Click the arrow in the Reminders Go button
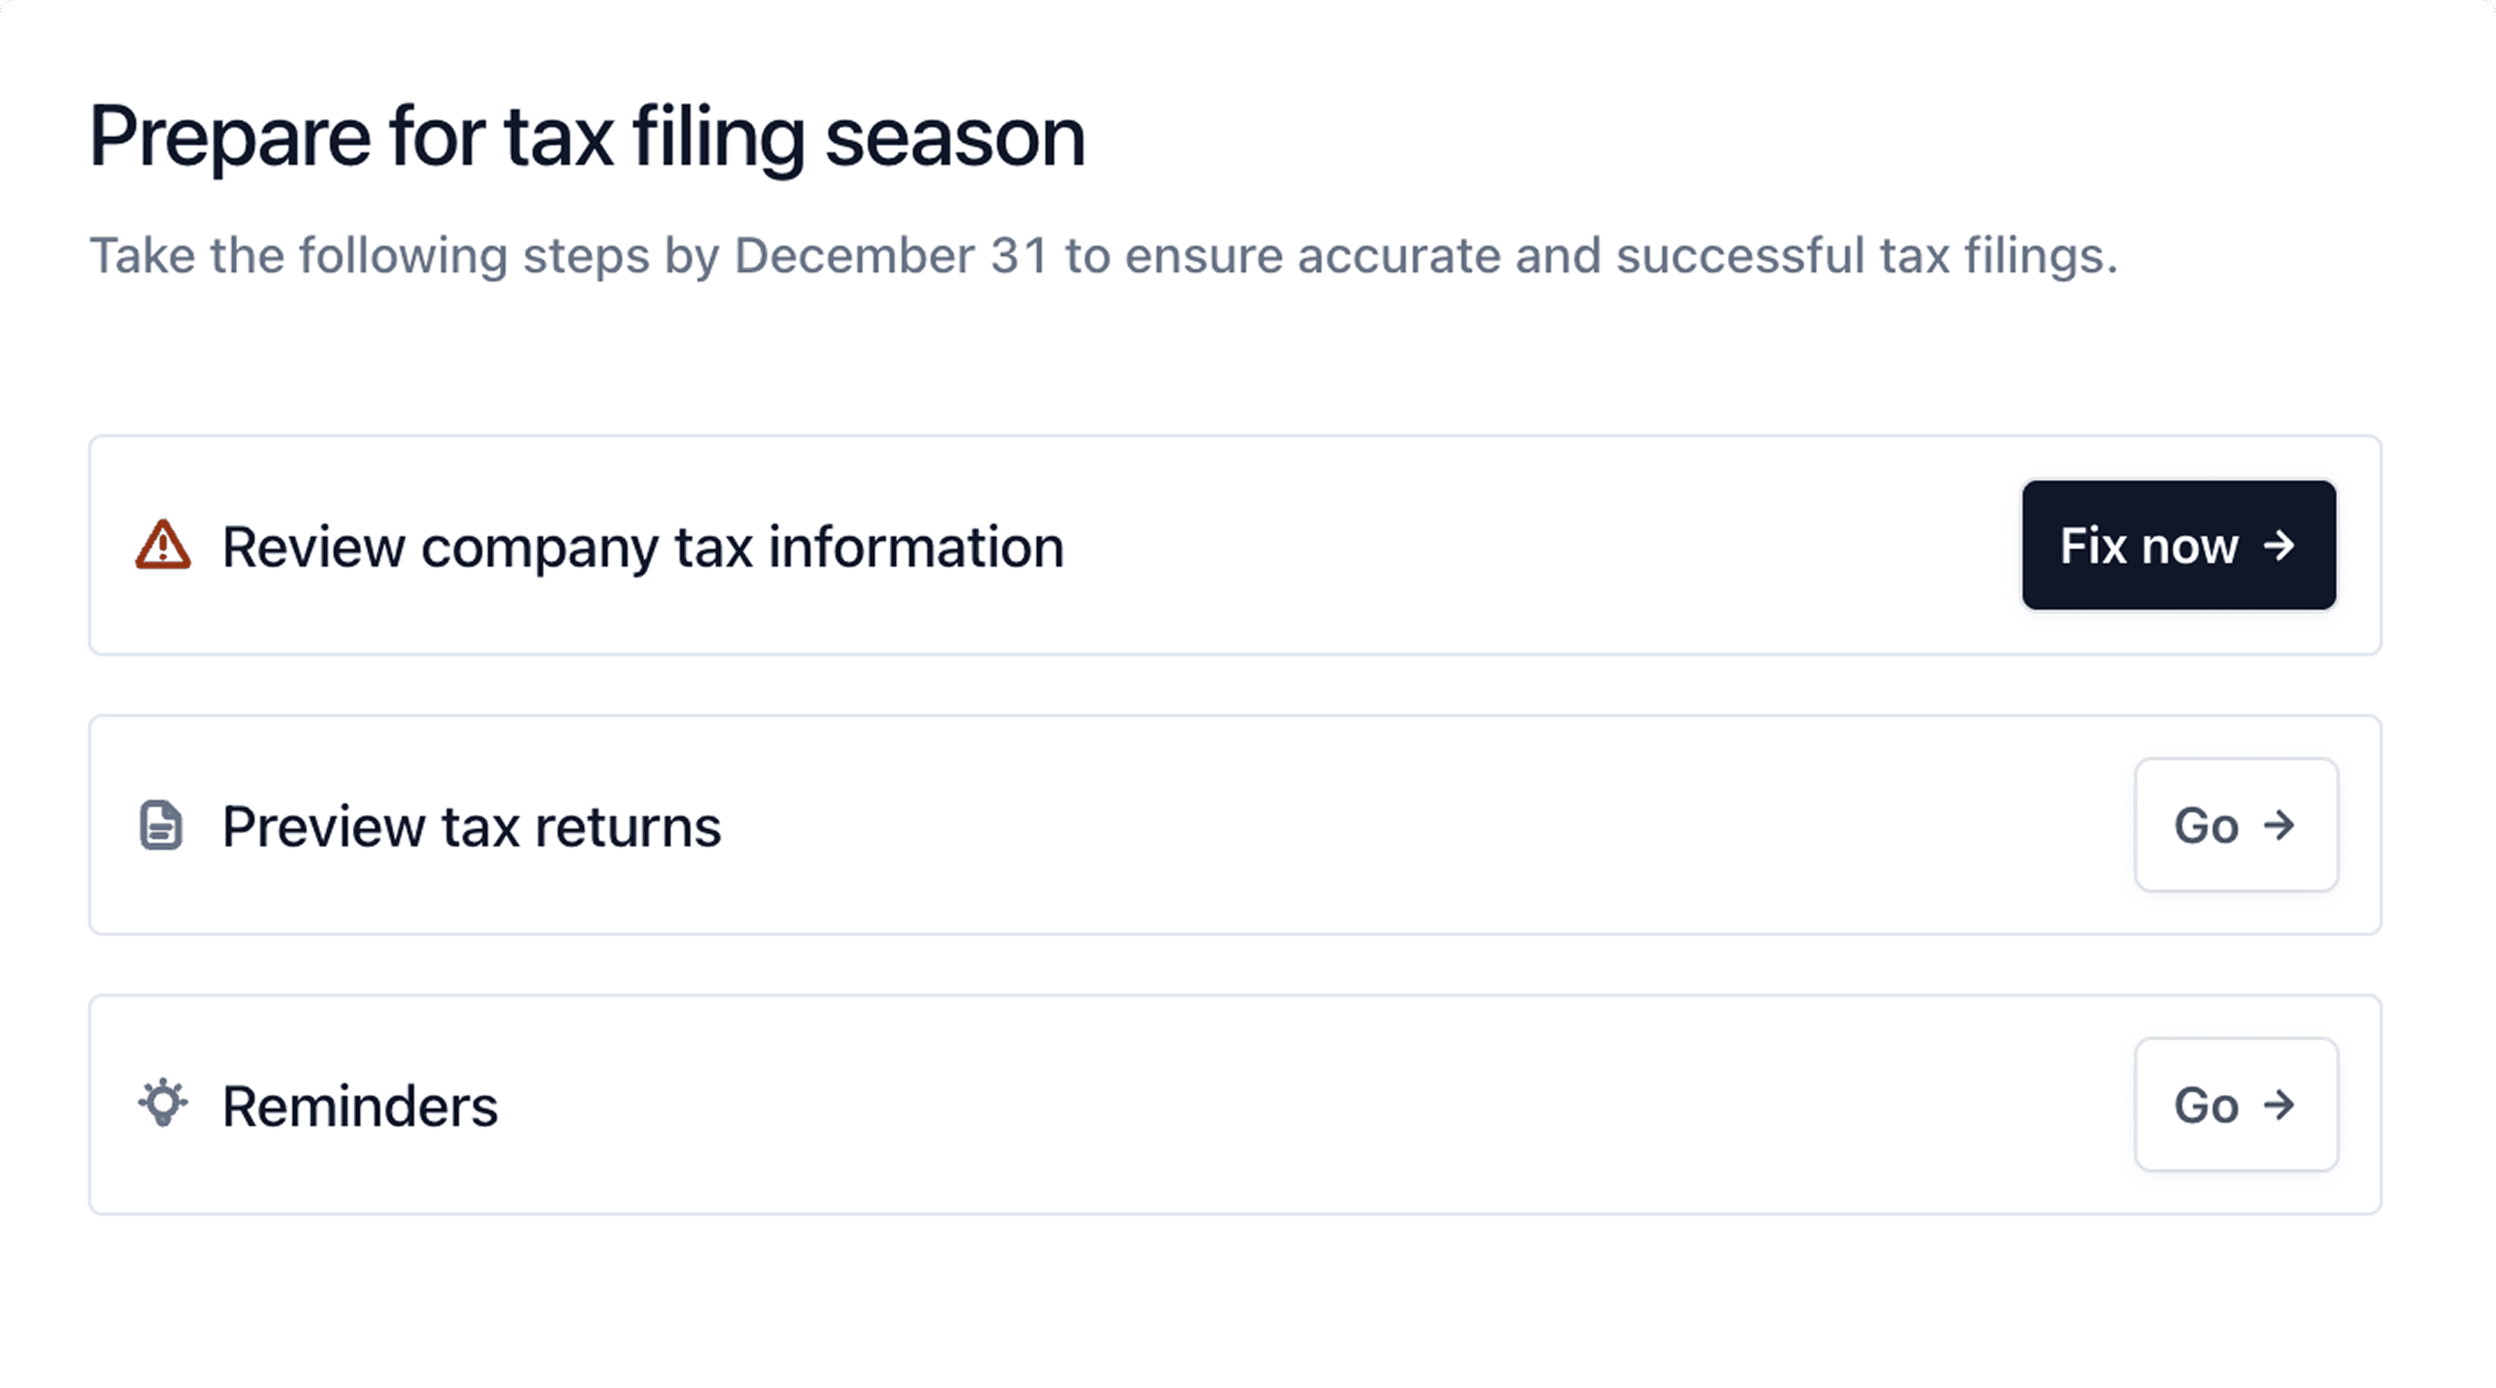 click(x=2279, y=1104)
